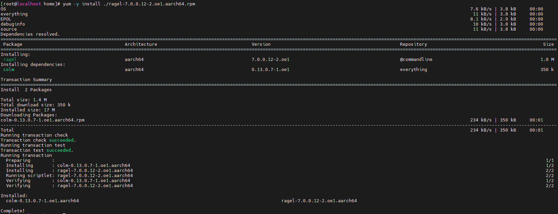Click the yum install command text
The height and width of the screenshot is (214, 558).
pyautogui.click(x=129, y=4)
